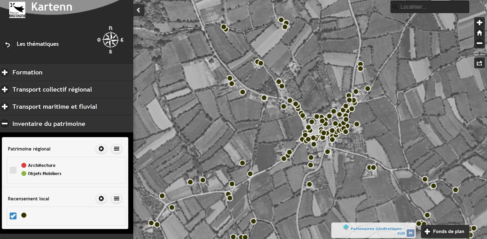Image resolution: width=487 pixels, height=239 pixels.
Task: Click the share map icon
Action: [x=479, y=63]
